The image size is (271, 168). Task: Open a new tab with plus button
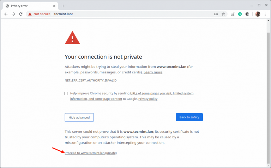click(63, 6)
